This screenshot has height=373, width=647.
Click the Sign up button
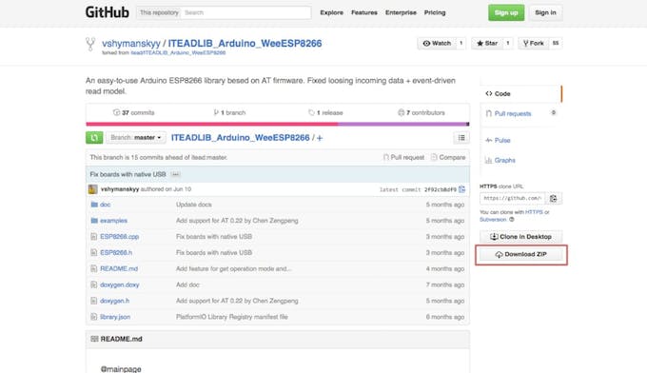coord(506,12)
